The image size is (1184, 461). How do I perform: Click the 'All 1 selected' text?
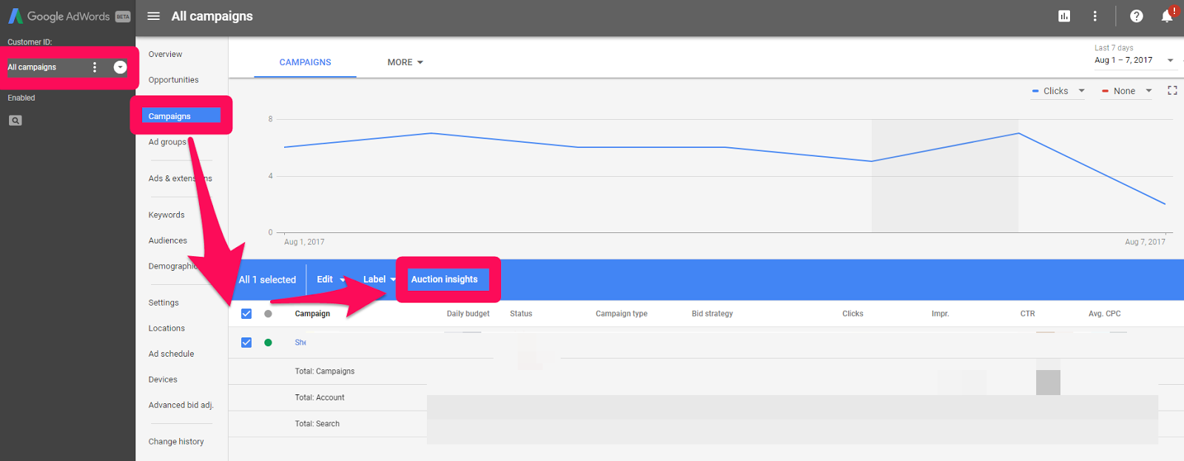click(x=267, y=280)
